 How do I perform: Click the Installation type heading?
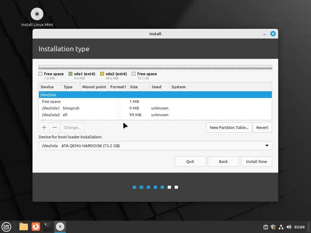coord(64,49)
